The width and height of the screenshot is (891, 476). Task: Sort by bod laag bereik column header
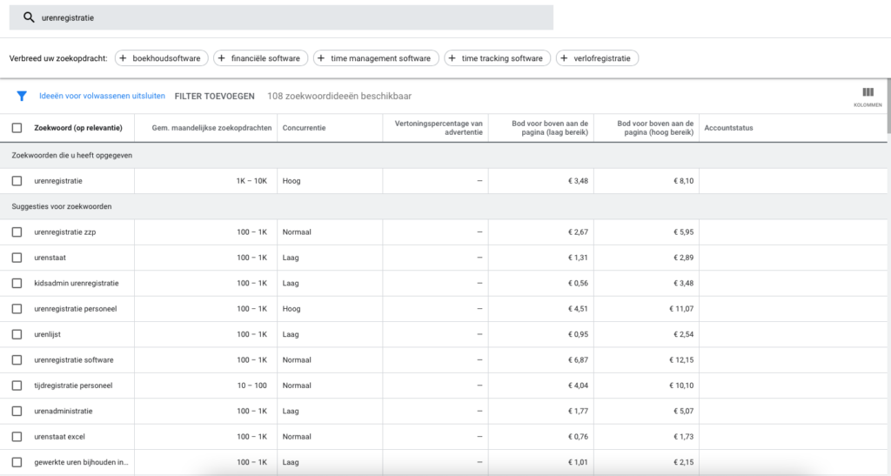550,128
